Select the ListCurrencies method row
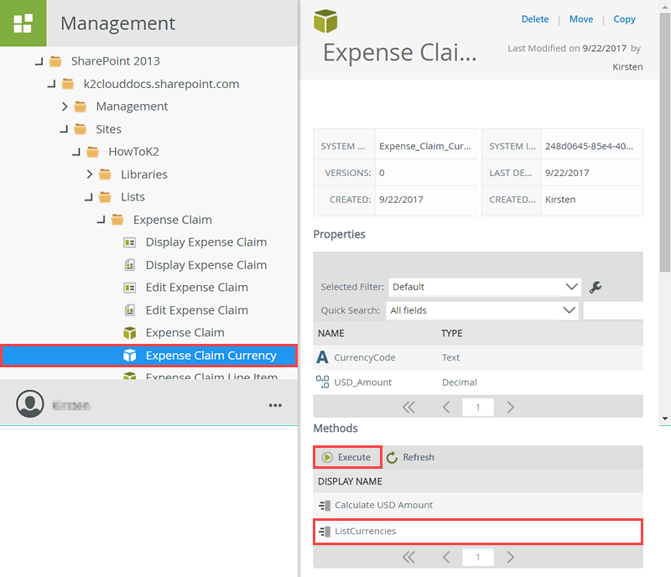This screenshot has width=671, height=577. point(478,532)
